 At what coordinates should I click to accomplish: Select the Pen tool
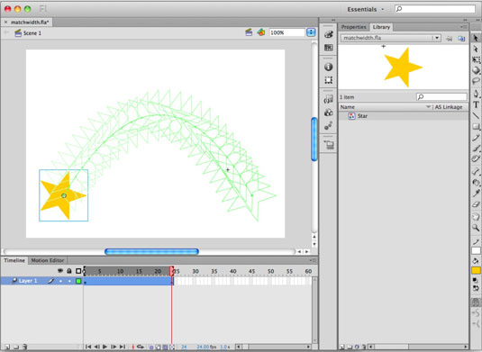pos(476,94)
